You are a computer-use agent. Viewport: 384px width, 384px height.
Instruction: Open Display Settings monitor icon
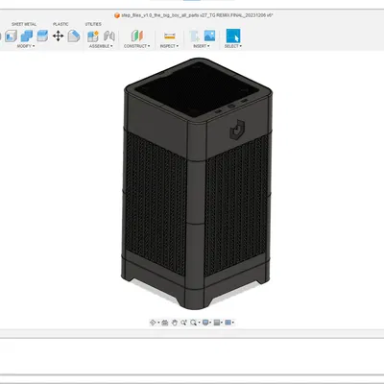point(205,323)
